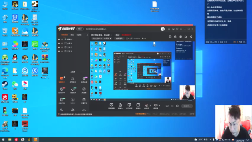Open the hamburger menu in the title bar
This screenshot has height=142, width=252.
click(181, 29)
